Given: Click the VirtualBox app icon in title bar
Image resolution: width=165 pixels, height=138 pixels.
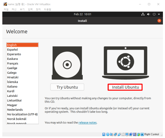Looking at the screenshot, I should tap(5, 4).
